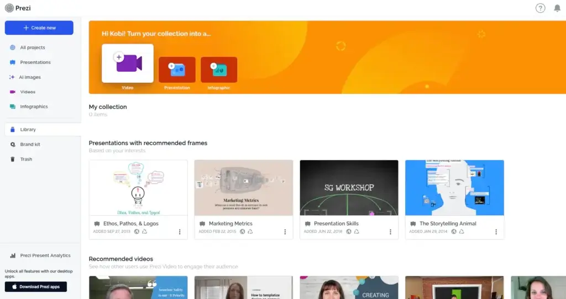Turn collection into a Video card

[x=128, y=63]
